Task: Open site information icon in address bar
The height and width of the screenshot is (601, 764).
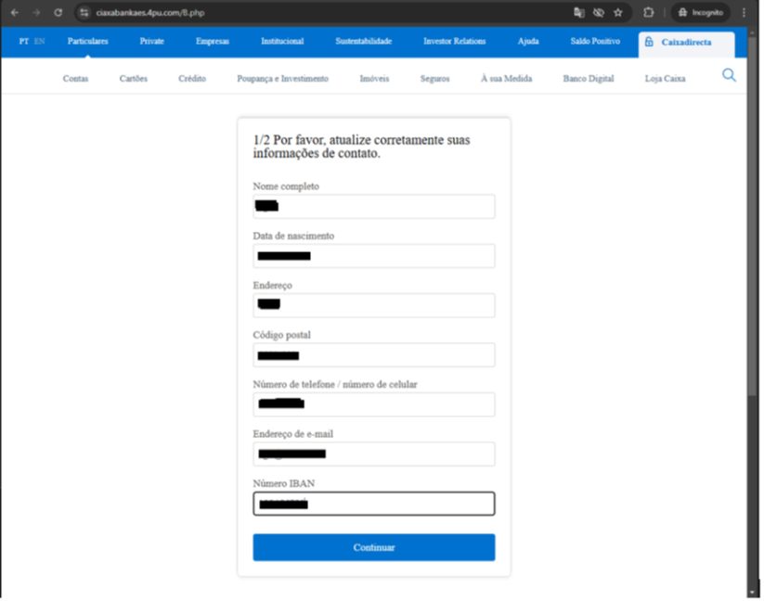Action: coord(84,13)
